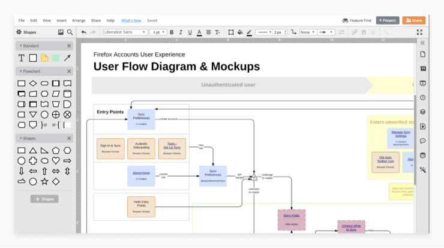Select the heart shape
This screenshot has height=248, width=444.
click(x=56, y=161)
